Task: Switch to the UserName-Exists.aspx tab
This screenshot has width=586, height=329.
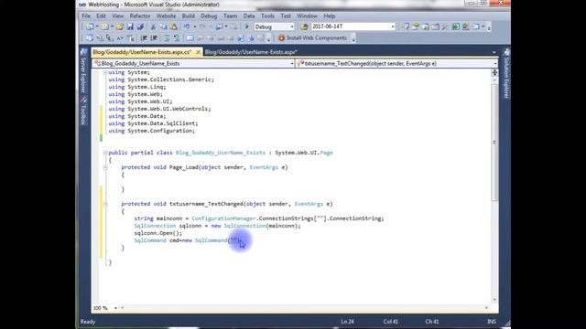Action: [251, 52]
